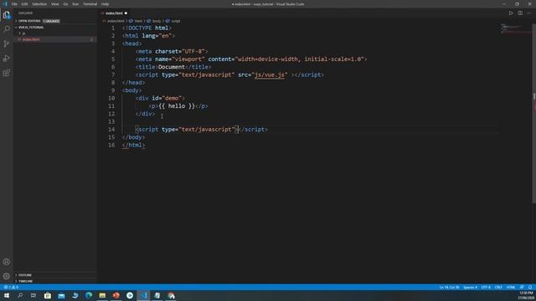Open the Extensions view
536x301 pixels.
pyautogui.click(x=7, y=73)
